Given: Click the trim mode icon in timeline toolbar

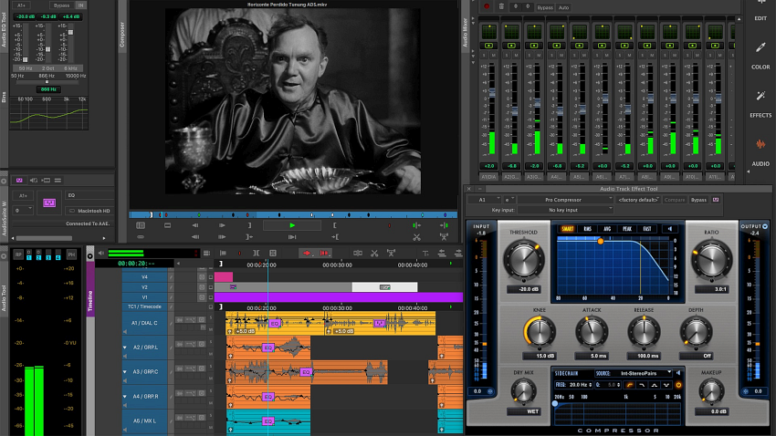Looking at the screenshot, I should point(256,253).
